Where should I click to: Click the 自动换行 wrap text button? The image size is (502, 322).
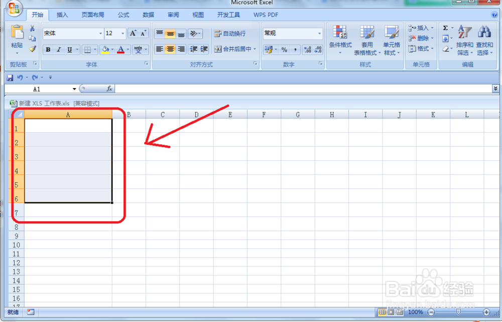[x=230, y=33]
